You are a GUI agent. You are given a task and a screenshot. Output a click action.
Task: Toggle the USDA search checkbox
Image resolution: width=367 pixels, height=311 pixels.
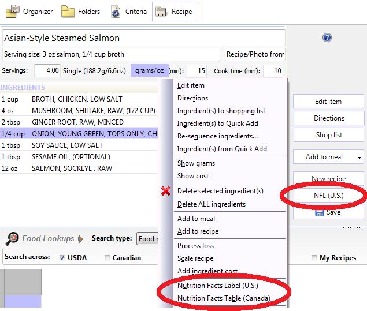pyautogui.click(x=62, y=258)
